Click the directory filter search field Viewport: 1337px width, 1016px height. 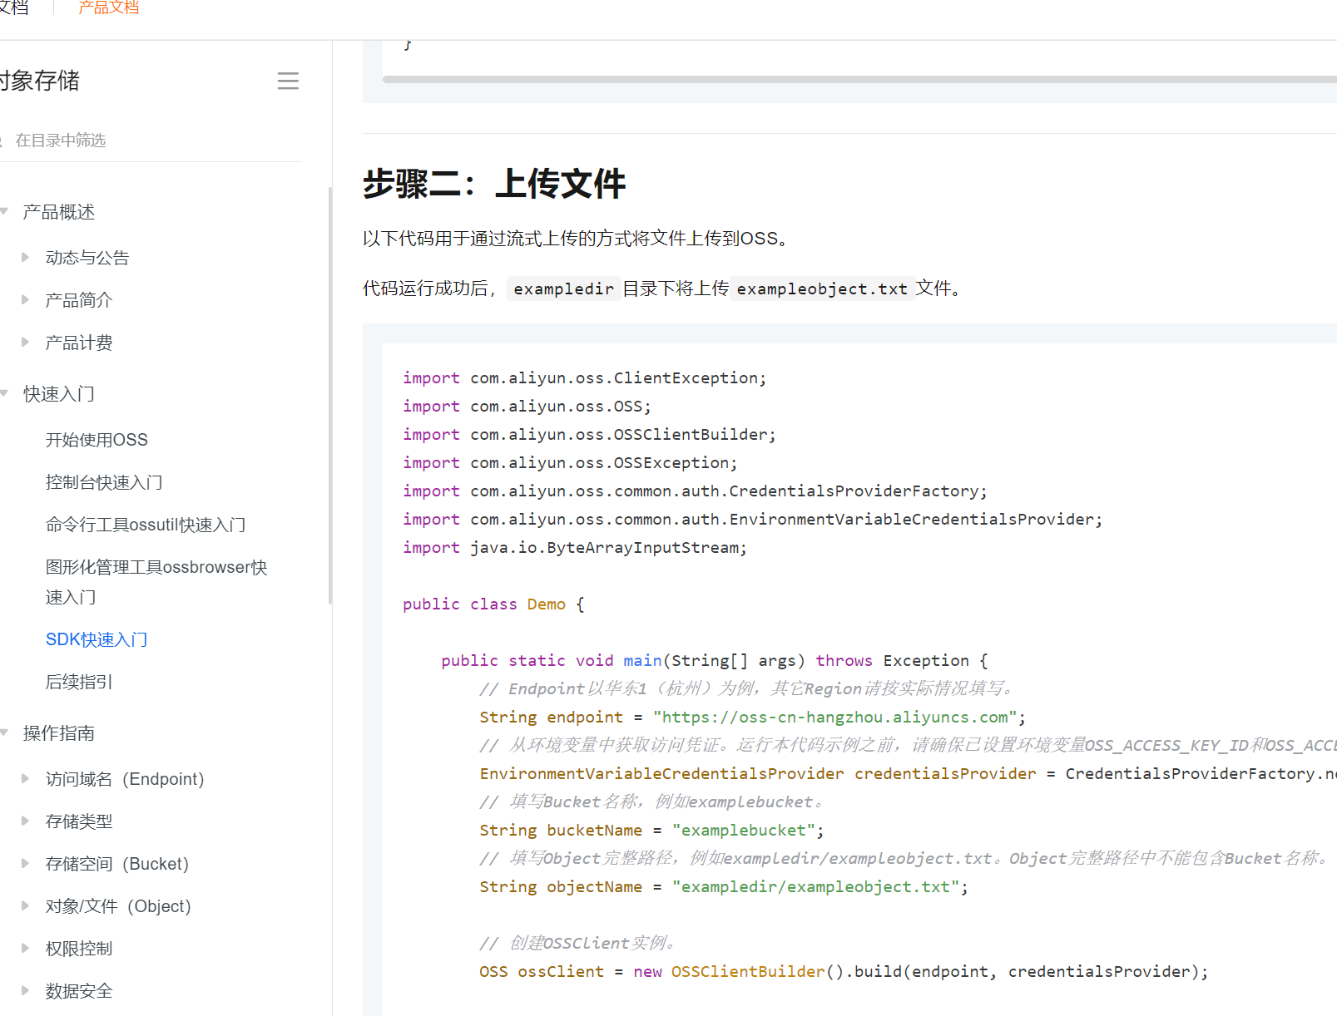point(150,141)
